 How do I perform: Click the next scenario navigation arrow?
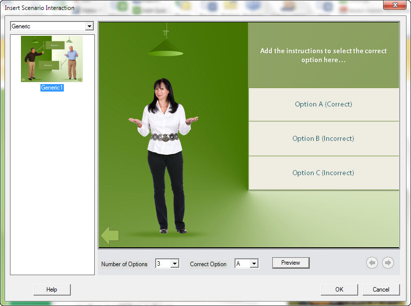388,263
